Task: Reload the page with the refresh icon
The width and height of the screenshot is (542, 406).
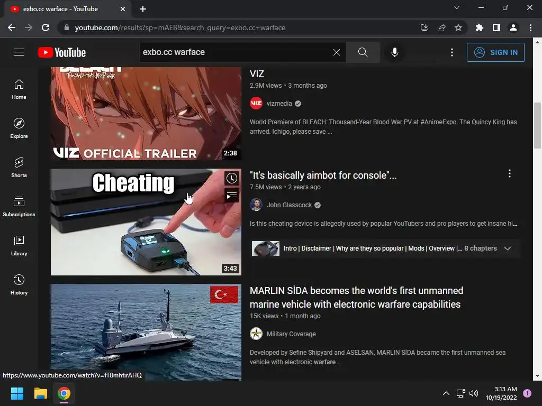Action: [x=46, y=27]
